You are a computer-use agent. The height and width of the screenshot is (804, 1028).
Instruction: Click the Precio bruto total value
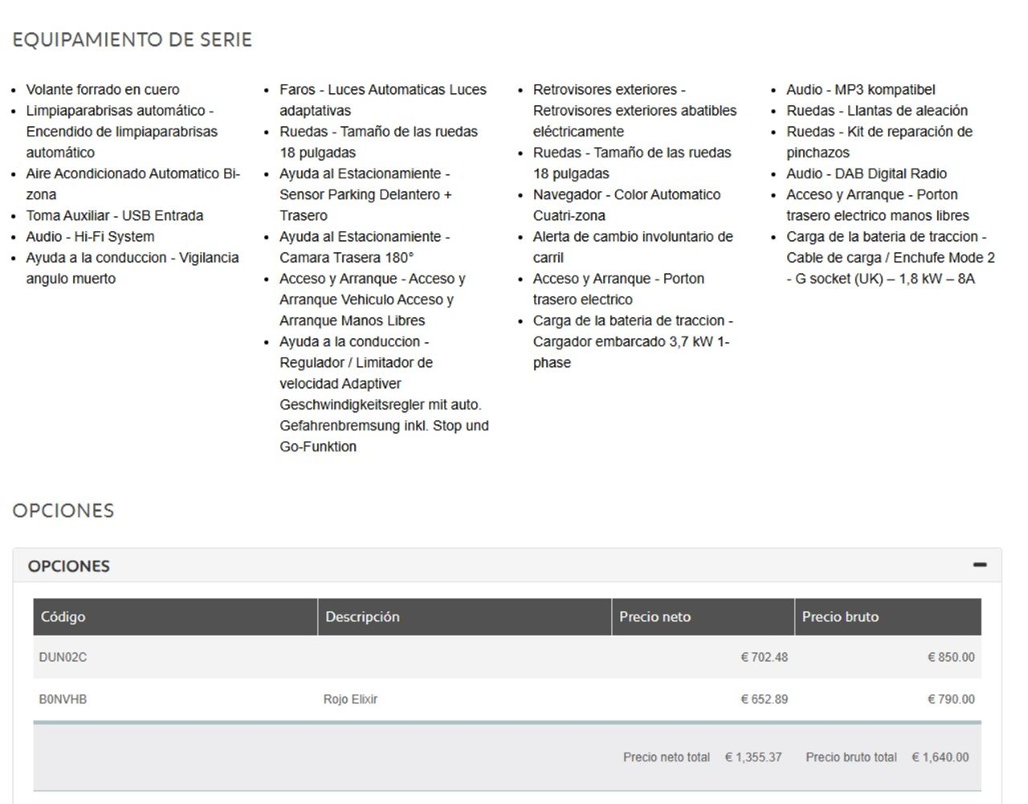tap(940, 757)
